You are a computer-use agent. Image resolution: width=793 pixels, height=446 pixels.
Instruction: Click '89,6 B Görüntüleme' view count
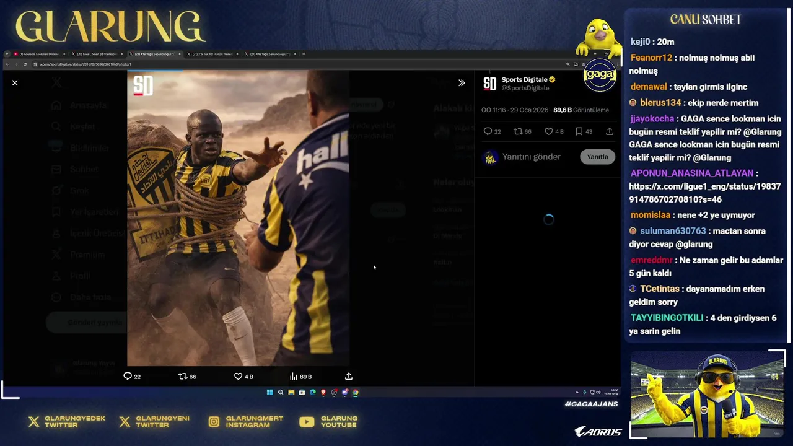[581, 110]
